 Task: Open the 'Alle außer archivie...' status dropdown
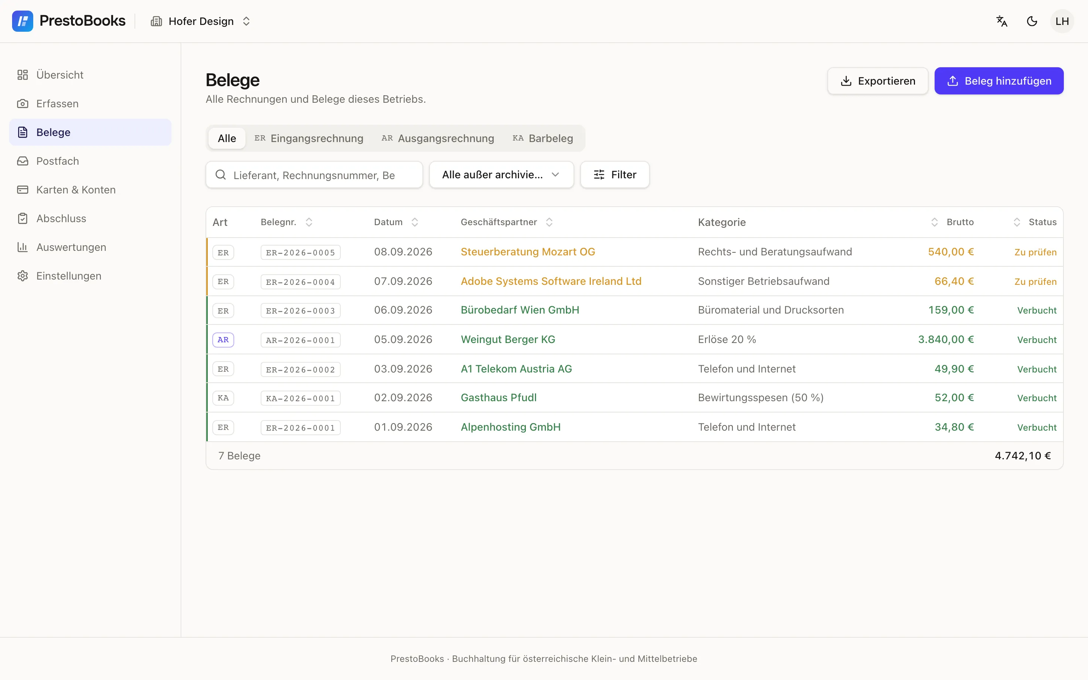click(x=501, y=175)
